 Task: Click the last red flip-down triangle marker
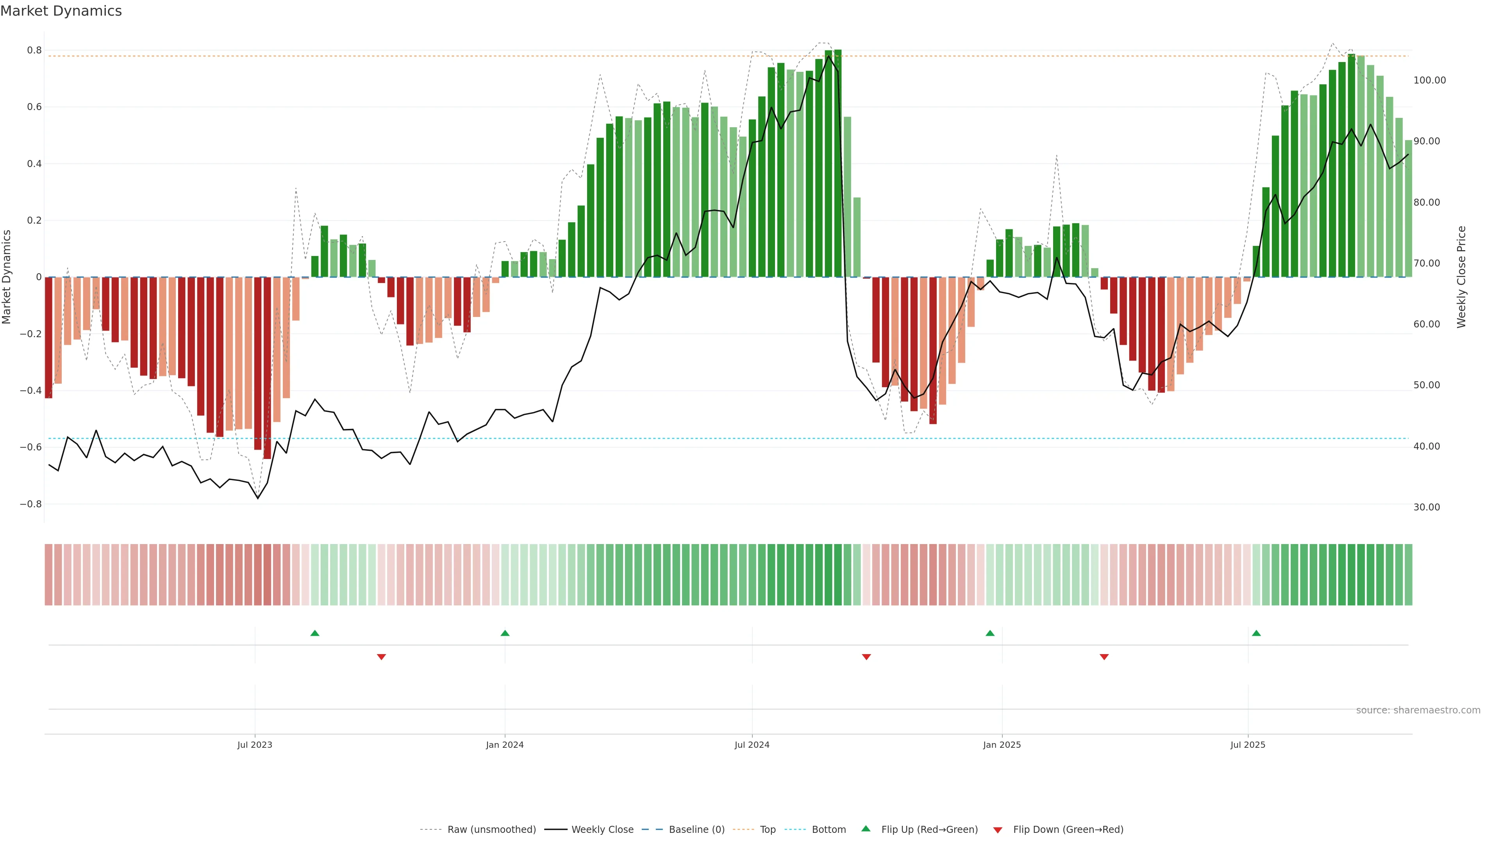[x=1104, y=657]
